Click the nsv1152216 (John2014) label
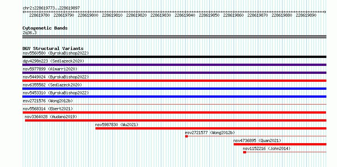Screen dimensions: 337x167 click(x=267, y=148)
